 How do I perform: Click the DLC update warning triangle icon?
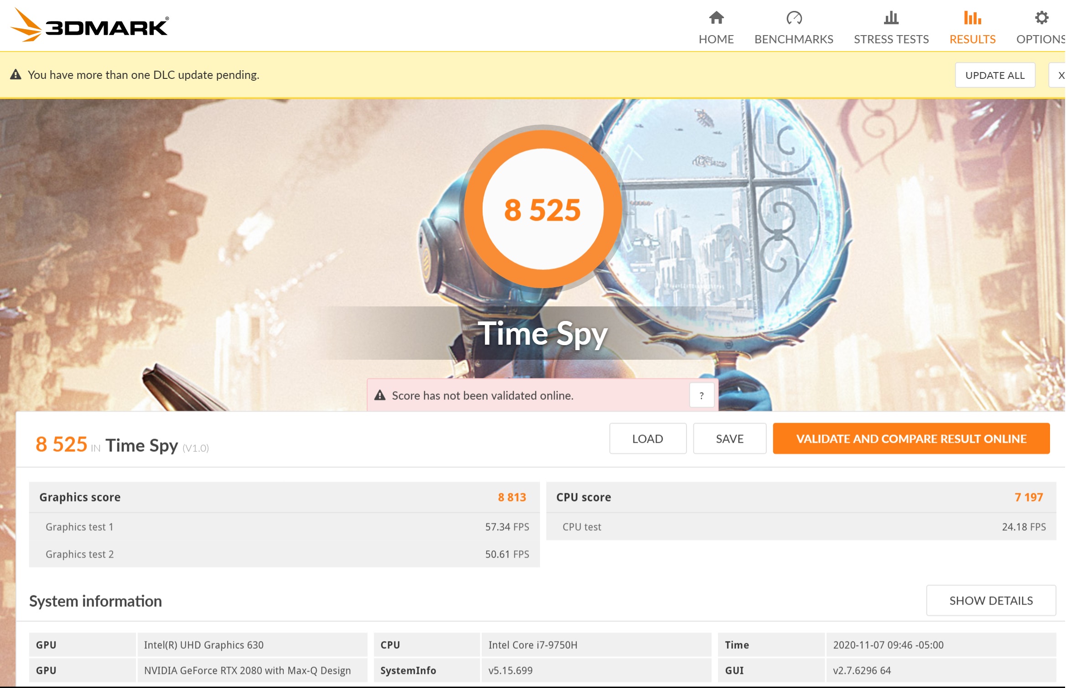click(x=16, y=74)
